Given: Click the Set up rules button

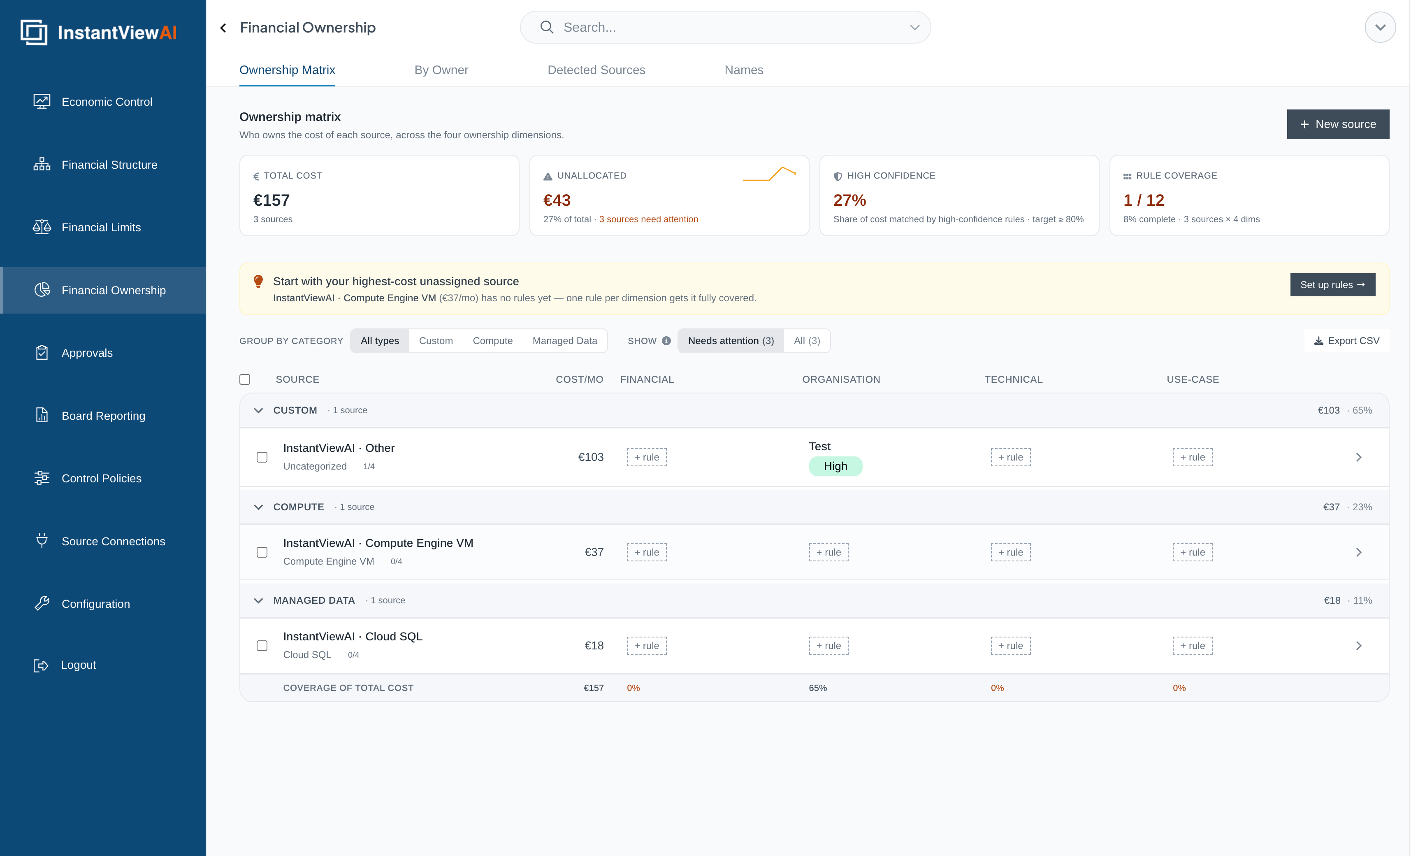Looking at the screenshot, I should pyautogui.click(x=1332, y=285).
